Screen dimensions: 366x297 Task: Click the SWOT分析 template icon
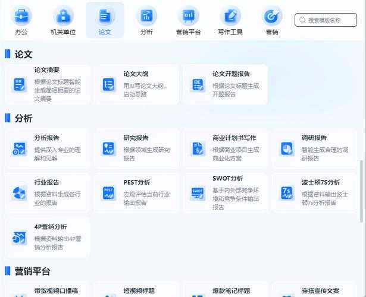198,193
